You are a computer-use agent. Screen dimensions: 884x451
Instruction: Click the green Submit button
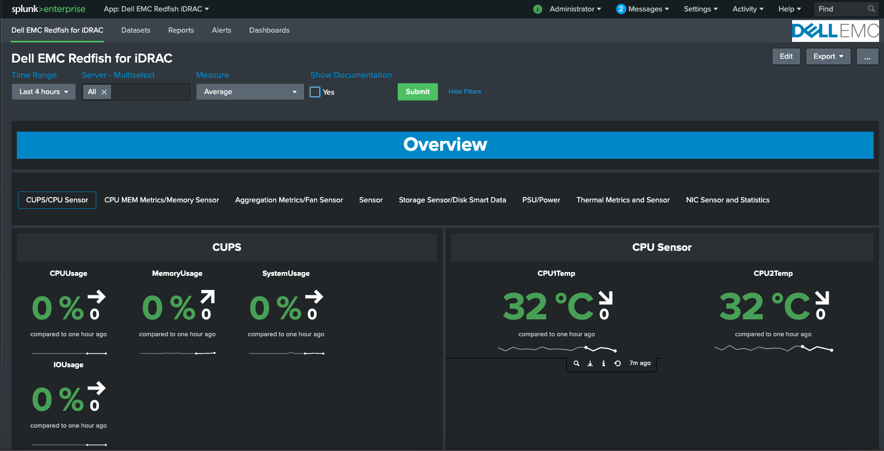point(418,92)
